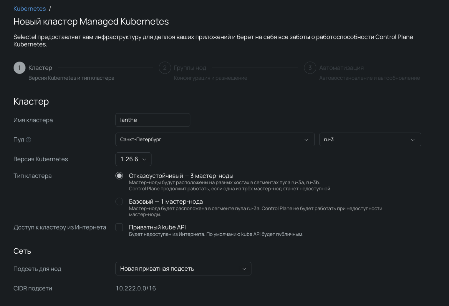Viewport: 449px width, 306px height.
Task: Go to step 3 Автоматизация
Action: pyautogui.click(x=310, y=68)
